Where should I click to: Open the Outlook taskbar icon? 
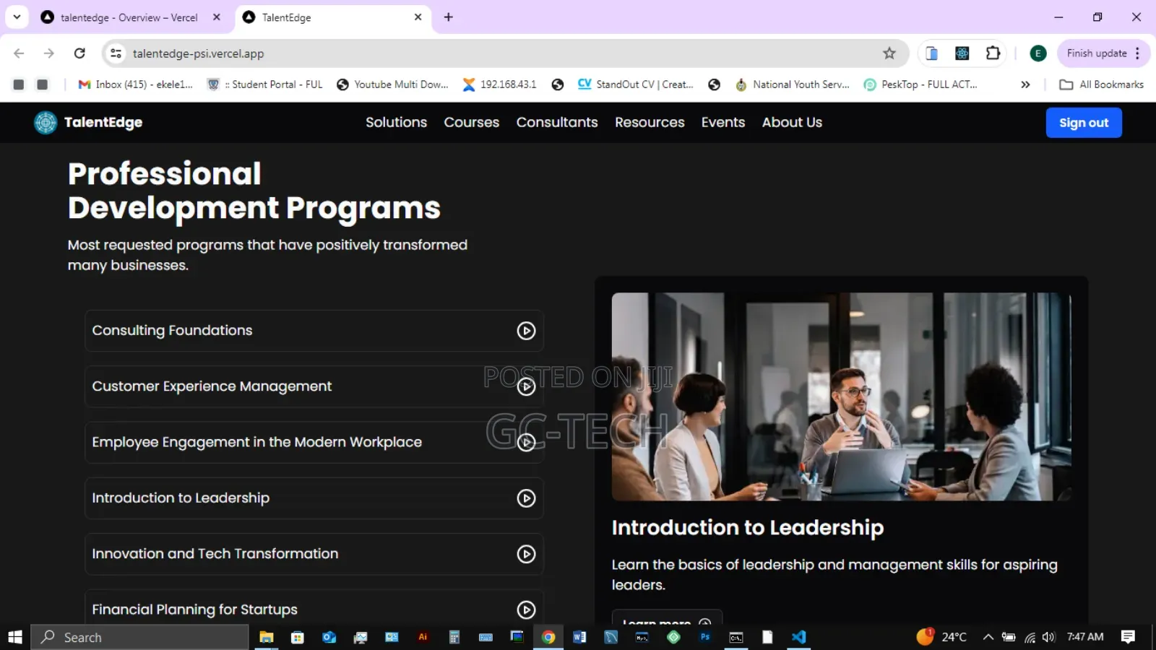coord(329,637)
